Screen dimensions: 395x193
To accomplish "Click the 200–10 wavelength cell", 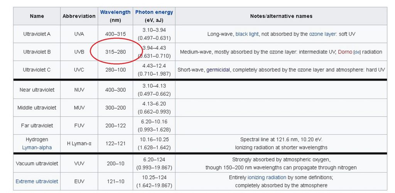I will pos(115,164).
